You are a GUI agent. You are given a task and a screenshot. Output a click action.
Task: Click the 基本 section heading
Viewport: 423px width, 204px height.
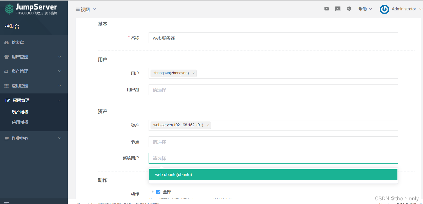[x=103, y=24]
